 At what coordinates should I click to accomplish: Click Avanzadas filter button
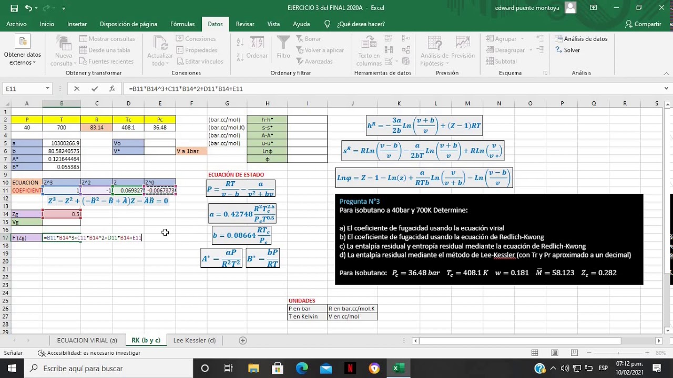click(x=314, y=61)
